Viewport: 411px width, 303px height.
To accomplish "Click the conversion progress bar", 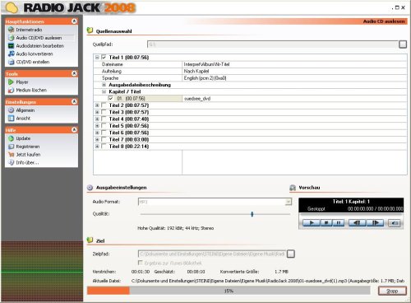I will point(229,291).
